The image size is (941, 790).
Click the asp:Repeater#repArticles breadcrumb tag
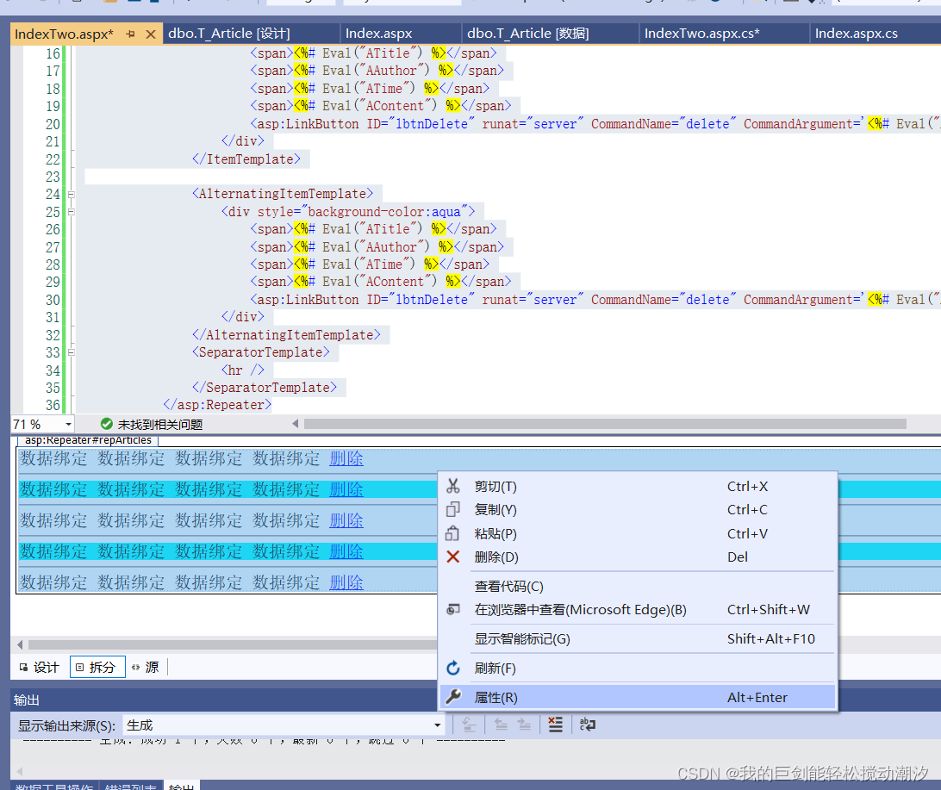[x=86, y=439]
